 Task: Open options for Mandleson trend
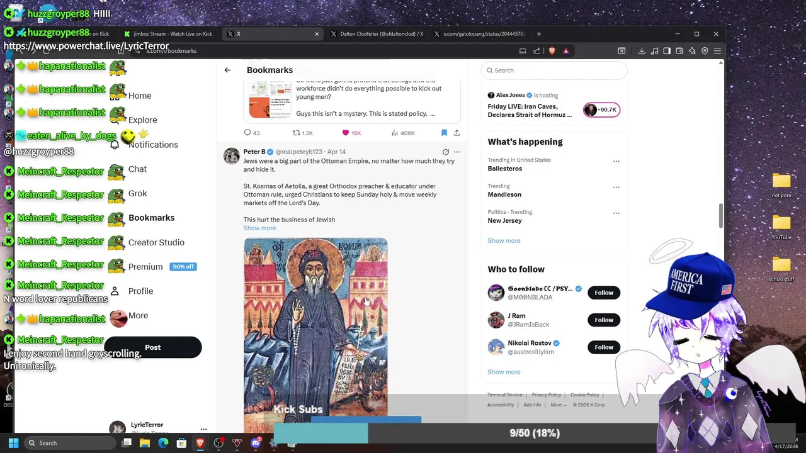(x=616, y=187)
